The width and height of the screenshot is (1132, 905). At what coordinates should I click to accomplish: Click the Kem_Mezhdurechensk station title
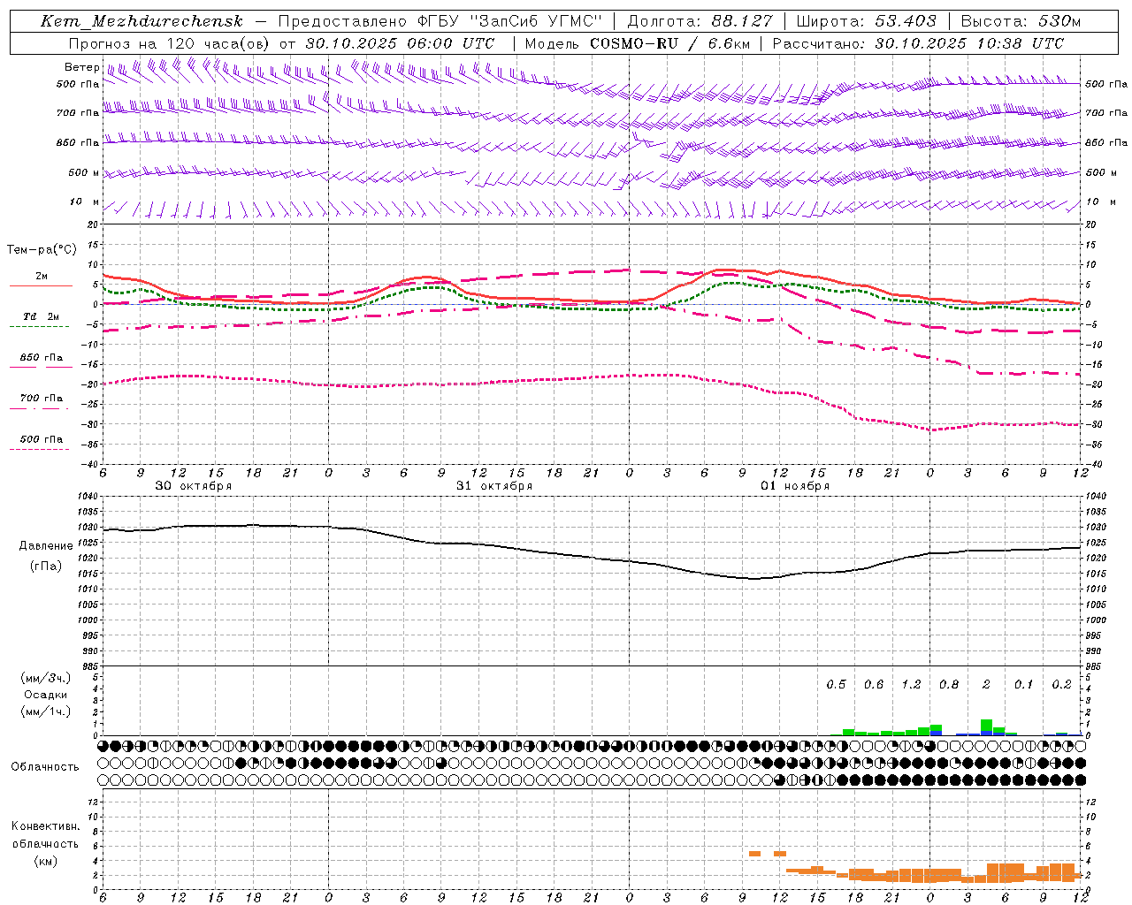point(141,21)
